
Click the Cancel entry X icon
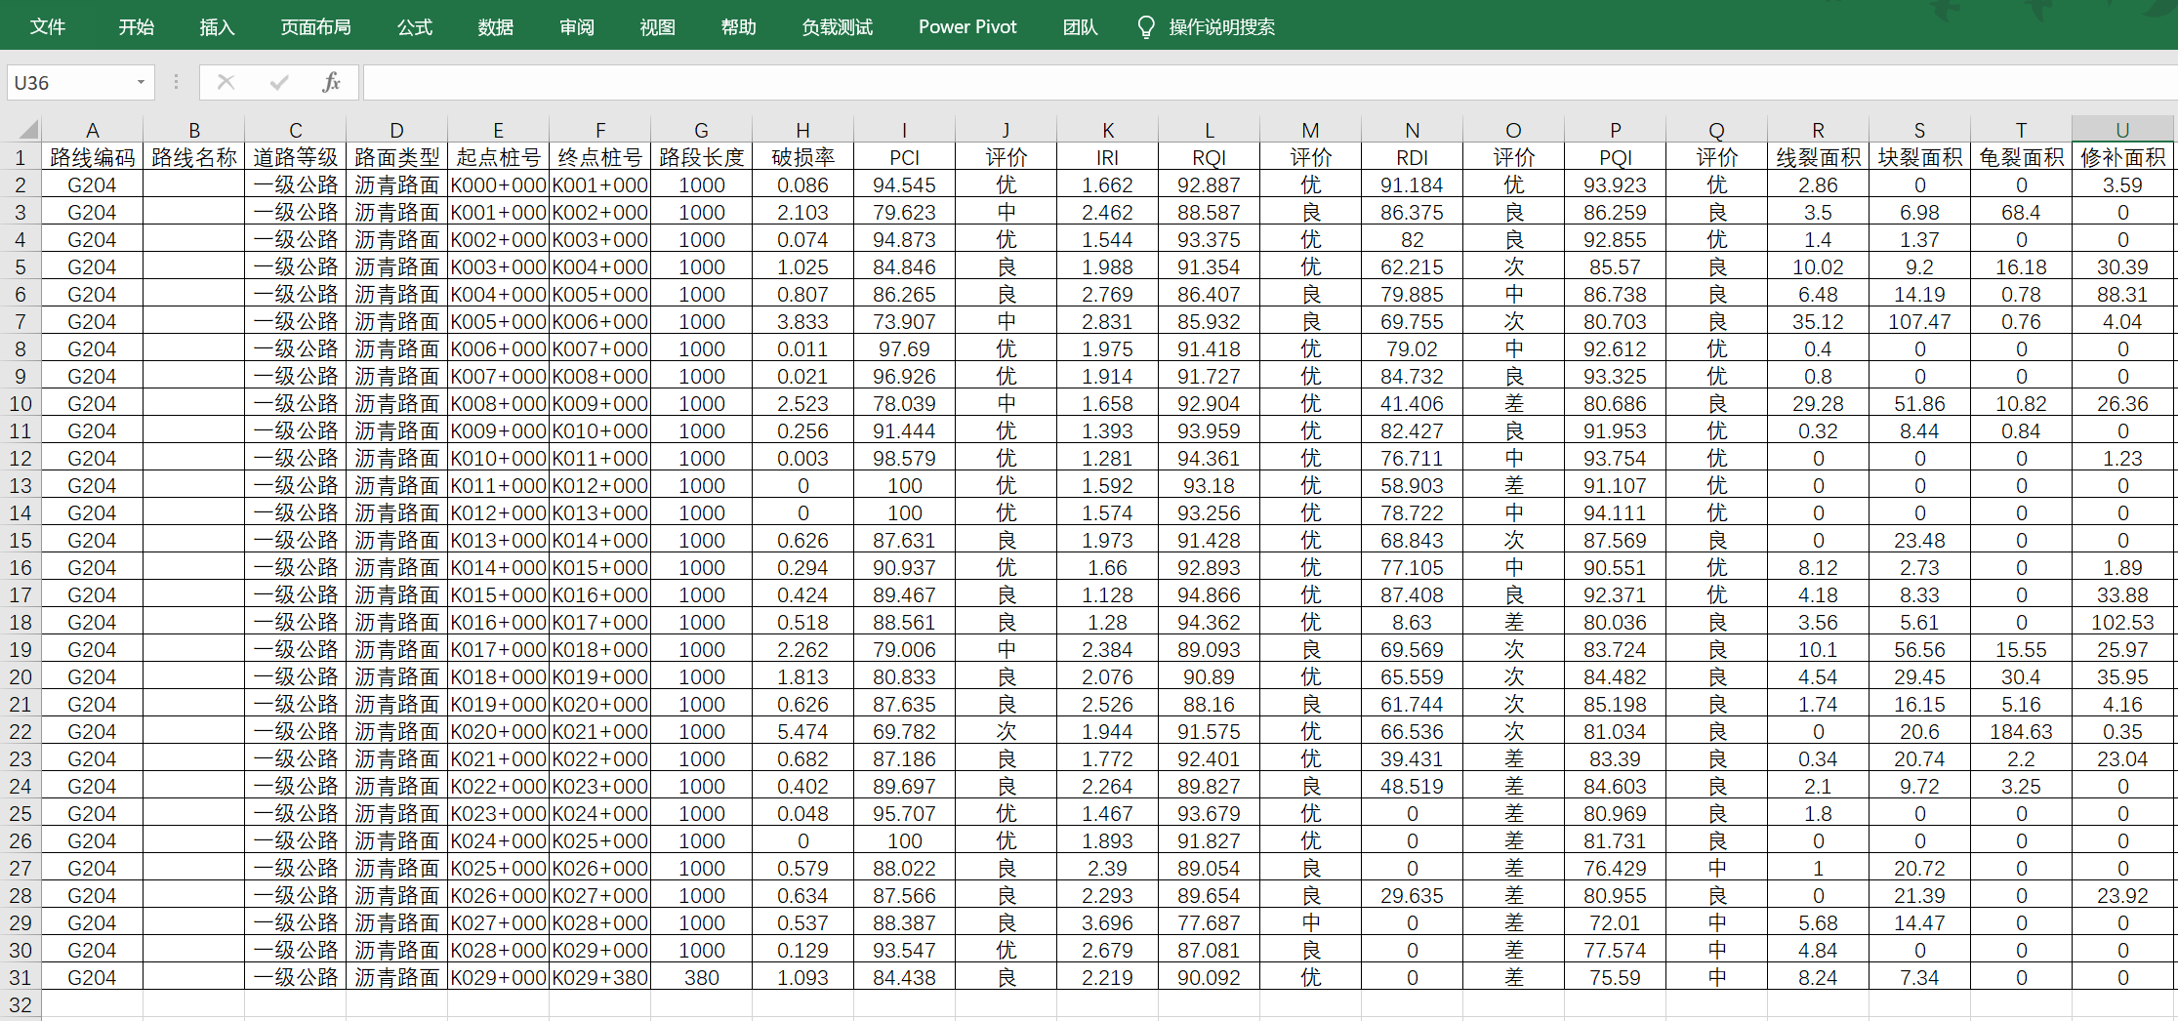(226, 82)
